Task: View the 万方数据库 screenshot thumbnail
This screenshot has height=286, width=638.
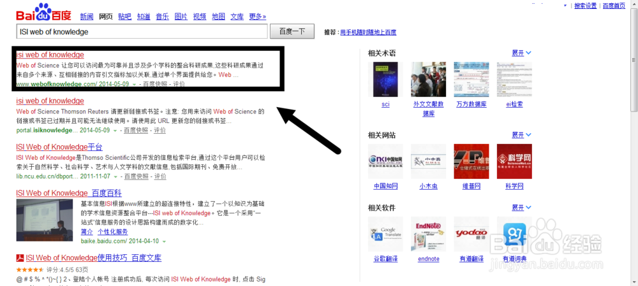Action: coord(471,79)
